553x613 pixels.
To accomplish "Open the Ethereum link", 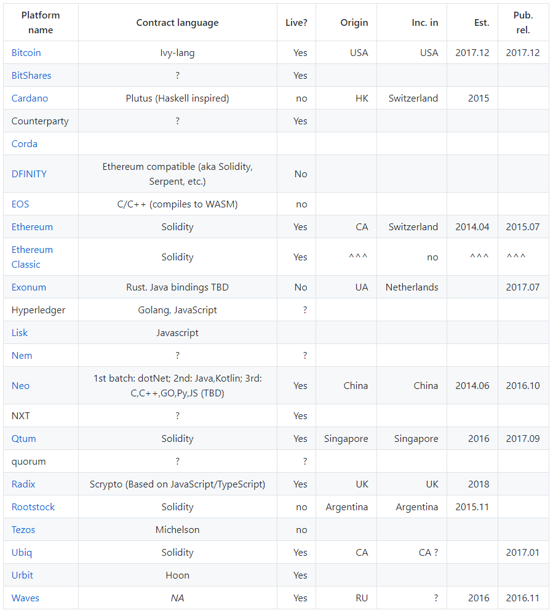I will tap(32, 227).
